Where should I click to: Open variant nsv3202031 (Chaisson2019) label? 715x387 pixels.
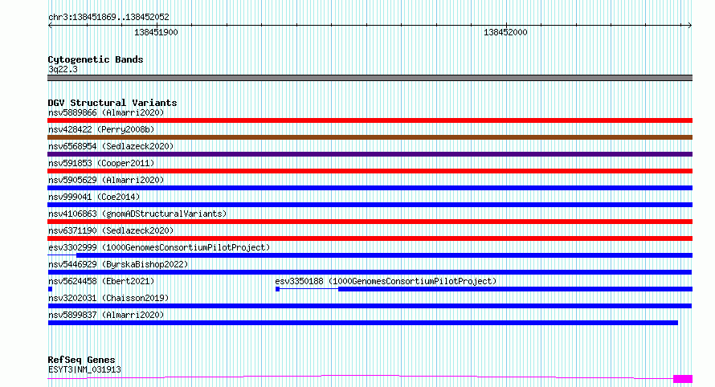108,298
